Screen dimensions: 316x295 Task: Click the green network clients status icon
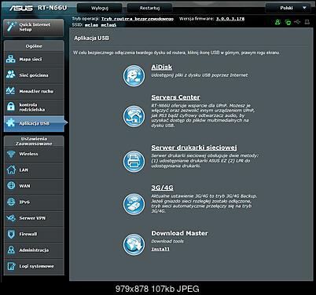(288, 22)
